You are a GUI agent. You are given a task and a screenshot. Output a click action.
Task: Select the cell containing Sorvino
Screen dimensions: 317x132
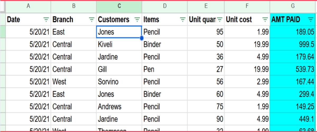coord(119,82)
